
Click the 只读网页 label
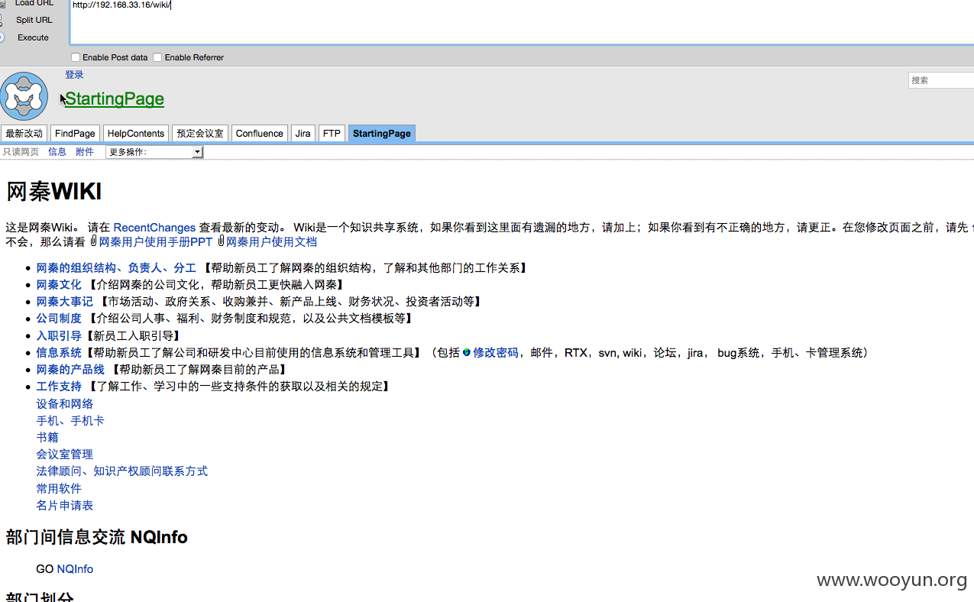tap(21, 152)
